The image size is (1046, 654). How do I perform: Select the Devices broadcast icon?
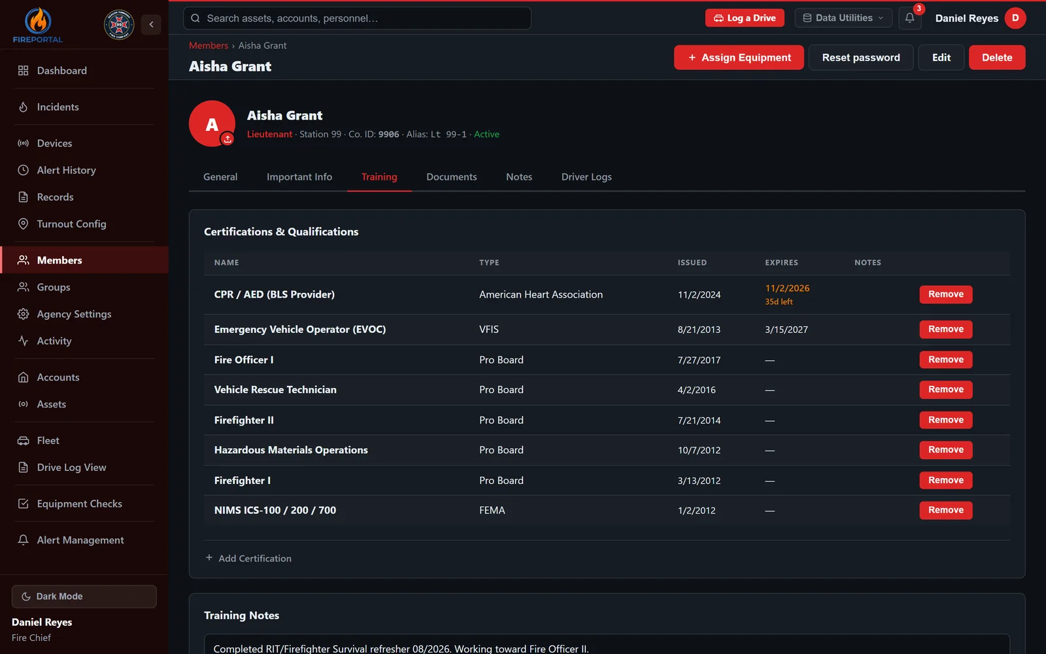pyautogui.click(x=24, y=143)
